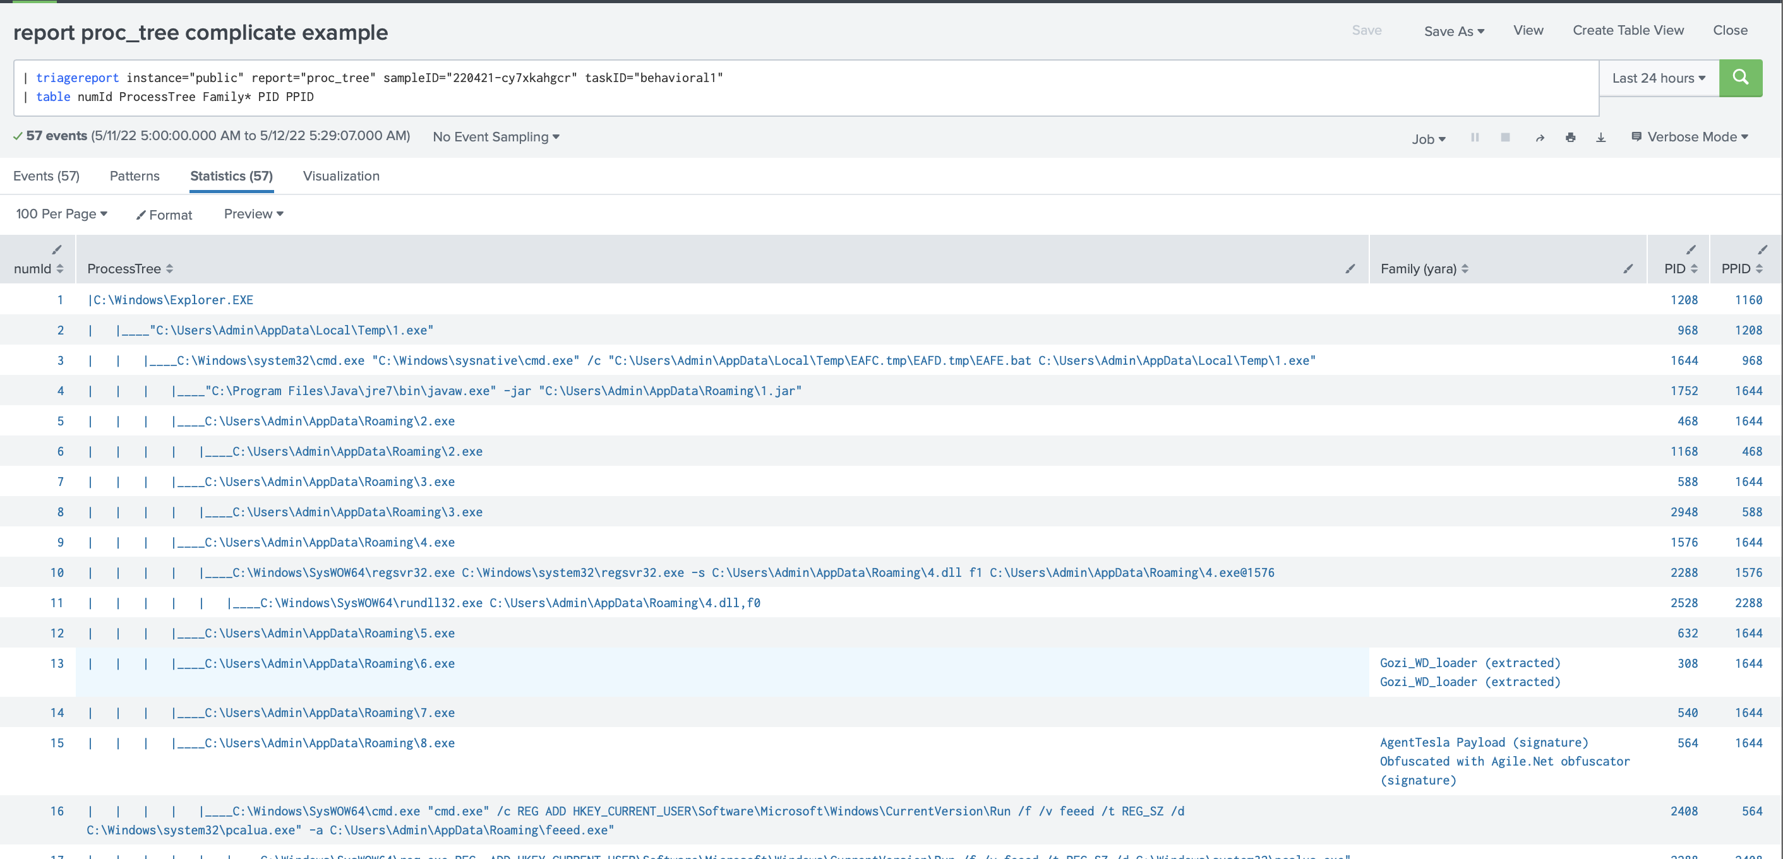Click C:\Windows\Explorer.EXE process row
Image resolution: width=1783 pixels, height=859 pixels.
(171, 299)
